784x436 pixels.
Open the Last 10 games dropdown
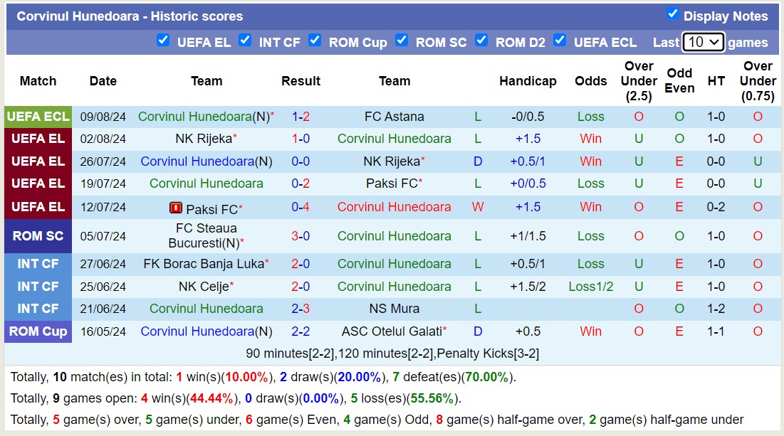(703, 42)
